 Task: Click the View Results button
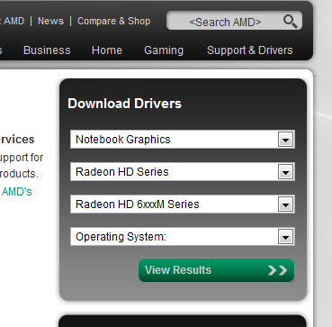point(216,270)
